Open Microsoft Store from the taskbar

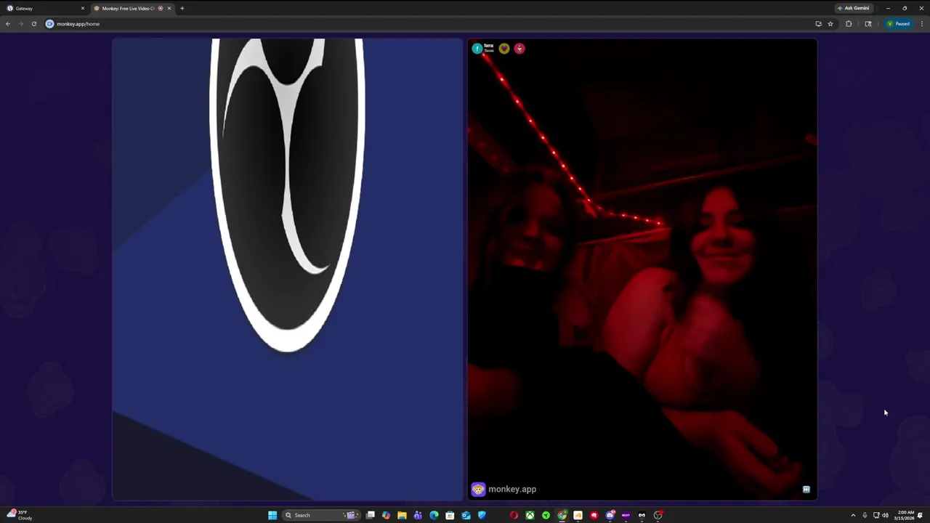[450, 515]
